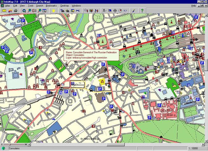Click the first magnifier zoom icon

24,10
